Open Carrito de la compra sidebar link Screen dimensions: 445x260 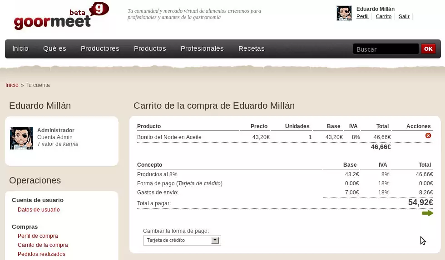click(43, 245)
